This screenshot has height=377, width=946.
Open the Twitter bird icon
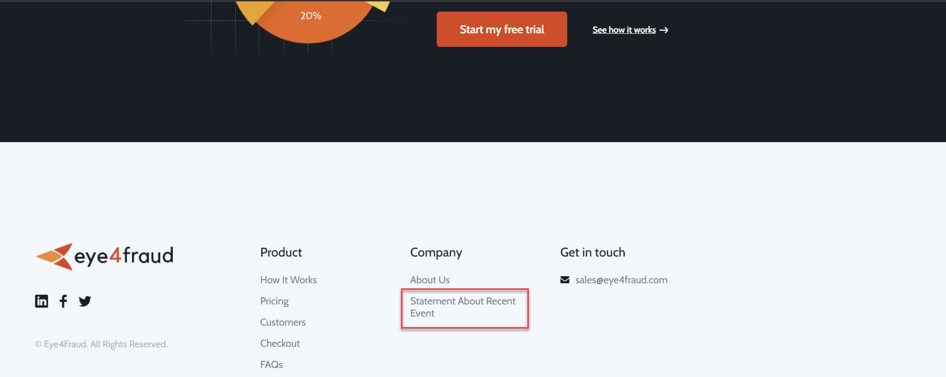click(85, 301)
